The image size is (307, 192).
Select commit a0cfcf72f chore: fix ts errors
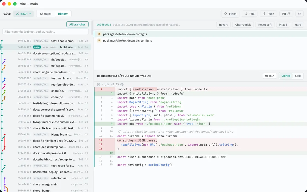46,128
